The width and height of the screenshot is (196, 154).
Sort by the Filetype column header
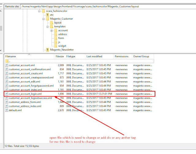click(x=75, y=57)
